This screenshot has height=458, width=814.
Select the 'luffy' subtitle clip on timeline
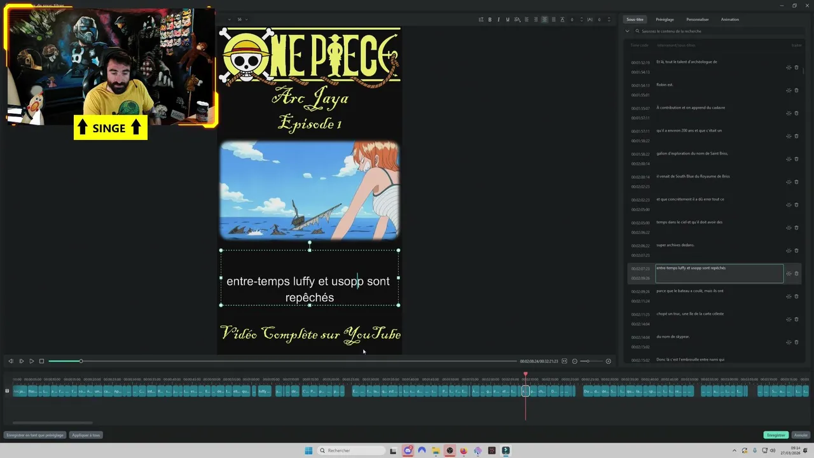tap(263, 392)
